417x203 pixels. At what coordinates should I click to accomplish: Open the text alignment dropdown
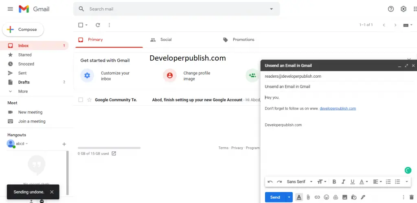click(x=377, y=182)
